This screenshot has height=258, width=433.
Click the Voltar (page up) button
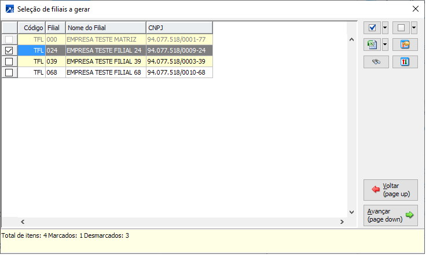(391, 190)
